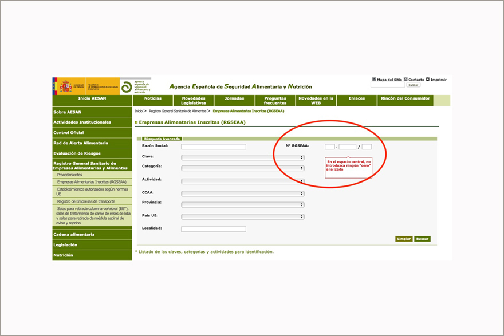Expand the Actividad dropdown
The image size is (504, 336).
pos(242,181)
